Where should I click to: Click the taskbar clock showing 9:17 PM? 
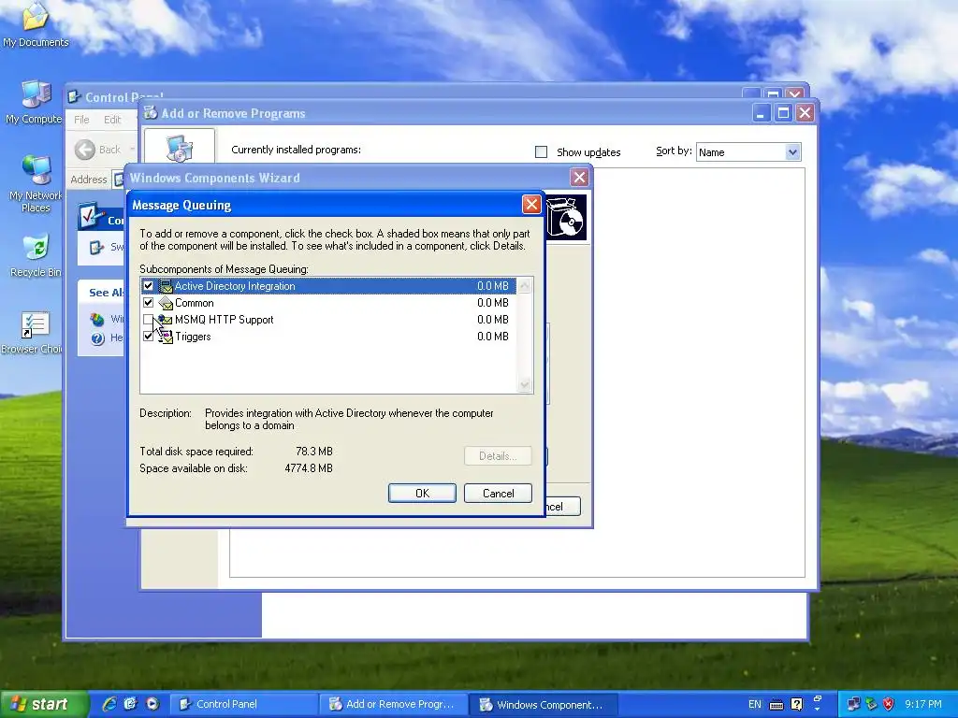point(923,704)
